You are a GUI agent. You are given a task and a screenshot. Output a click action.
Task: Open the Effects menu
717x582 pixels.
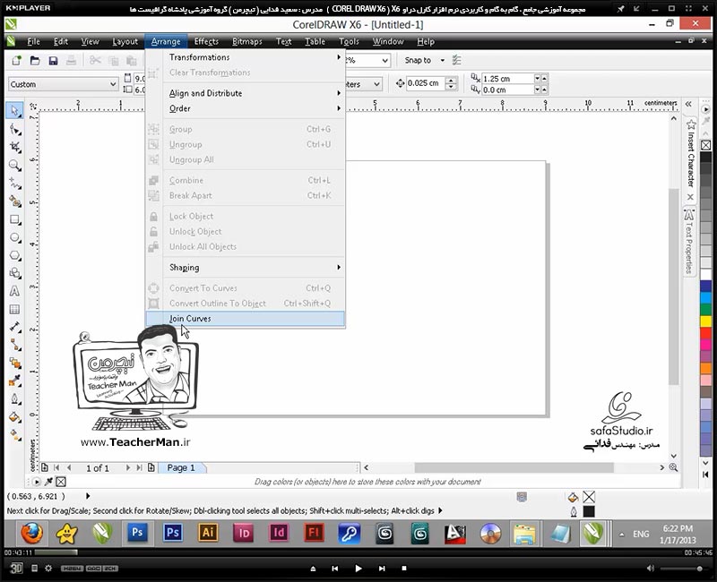point(206,41)
